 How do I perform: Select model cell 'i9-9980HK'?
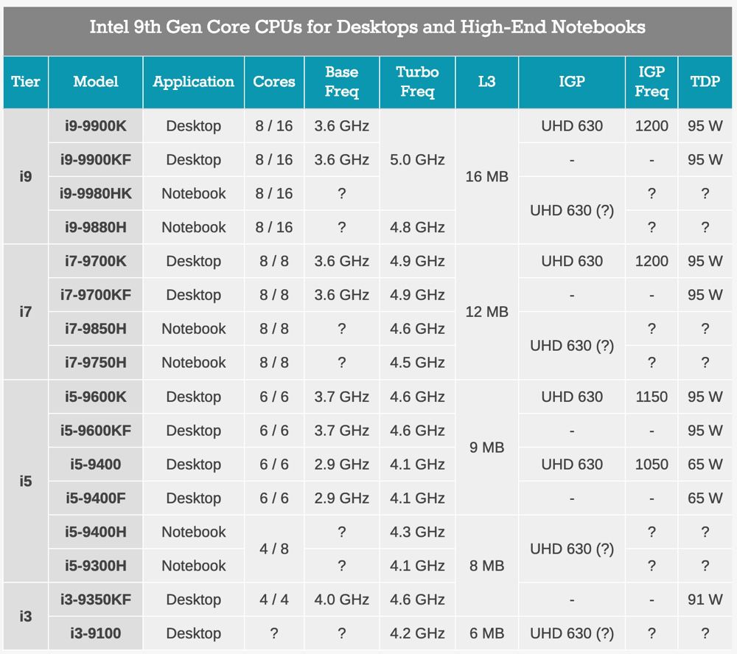click(x=96, y=194)
